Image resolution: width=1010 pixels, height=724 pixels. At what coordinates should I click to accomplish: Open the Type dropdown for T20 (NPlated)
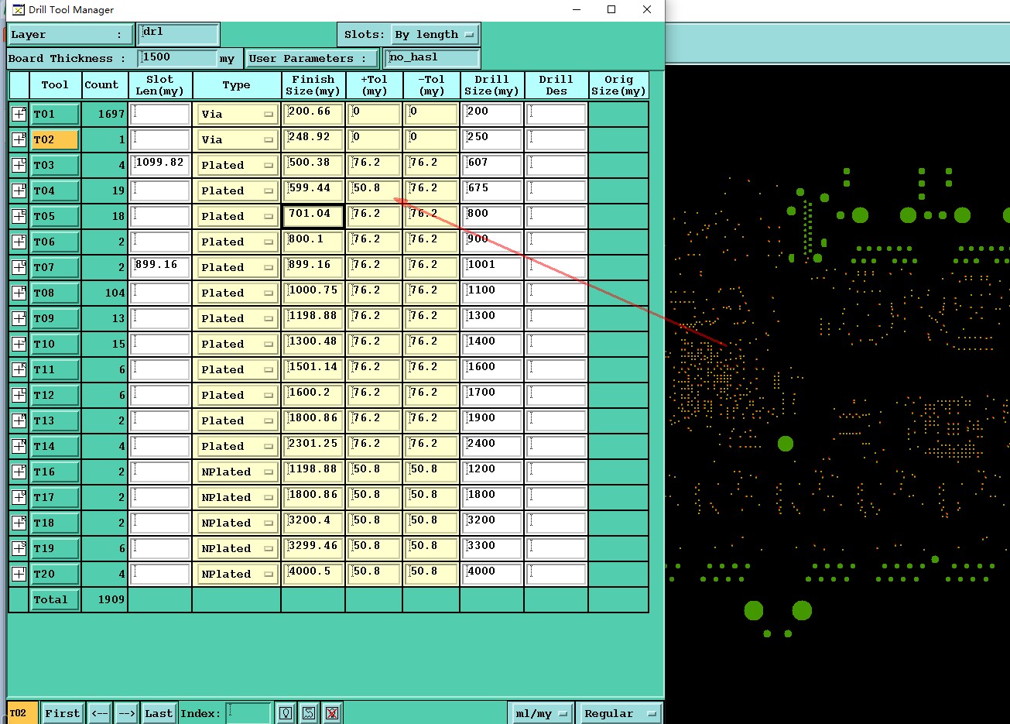pyautogui.click(x=237, y=574)
